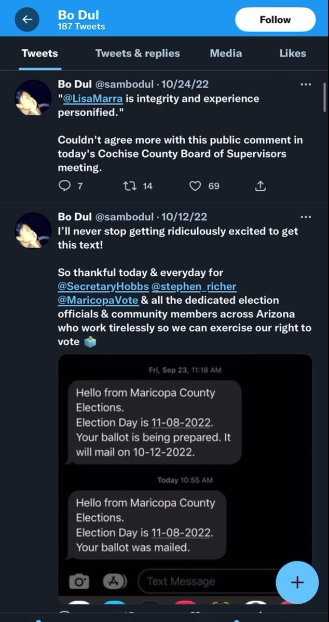The image size is (329, 622).
Task: Open more options on 10/12/22 tweet
Action: pos(306,217)
